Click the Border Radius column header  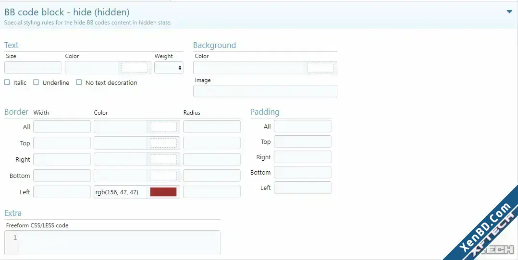click(x=192, y=113)
